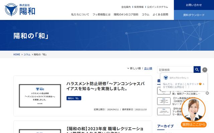Click the magnifier search button

pos(197,69)
